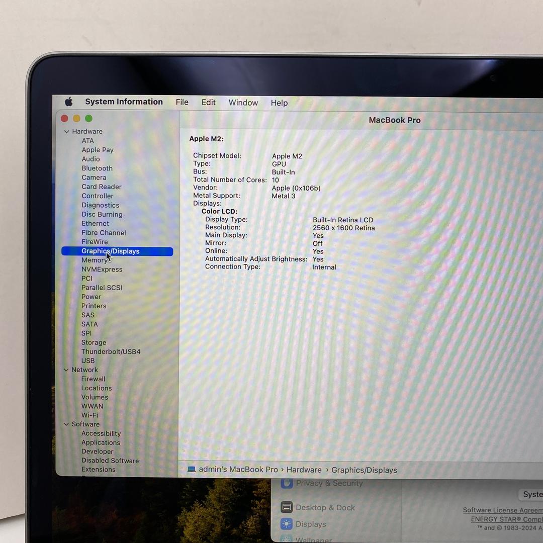Select WWAN under Network
Screen dimensions: 543x543
[x=92, y=406]
